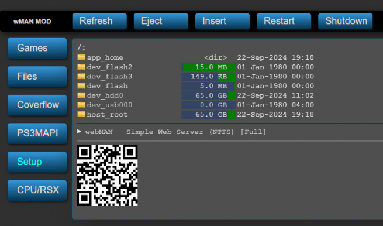
Task: Click the dev_flash3 folder icon
Action: 81,77
